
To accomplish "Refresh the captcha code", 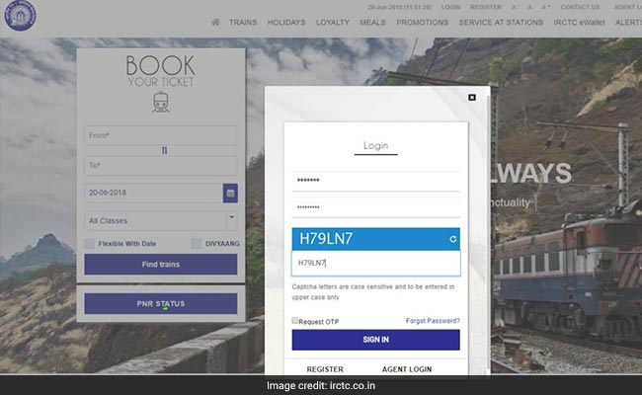I will click(452, 239).
